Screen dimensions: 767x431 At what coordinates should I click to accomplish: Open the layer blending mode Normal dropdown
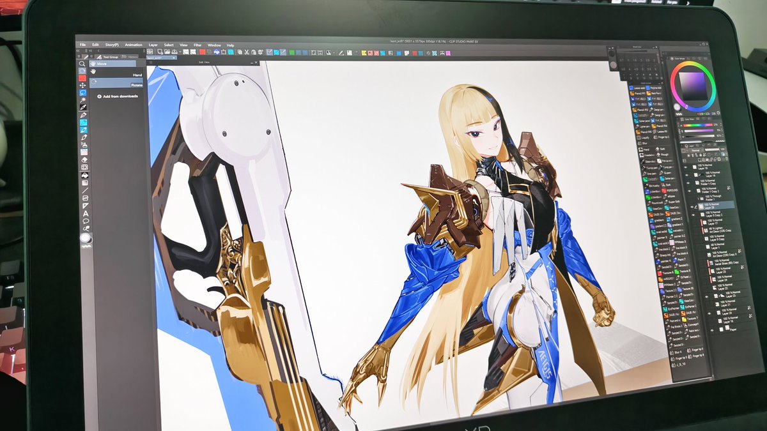click(697, 150)
